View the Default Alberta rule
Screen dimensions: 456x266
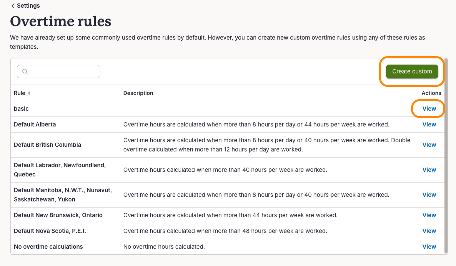click(x=429, y=125)
